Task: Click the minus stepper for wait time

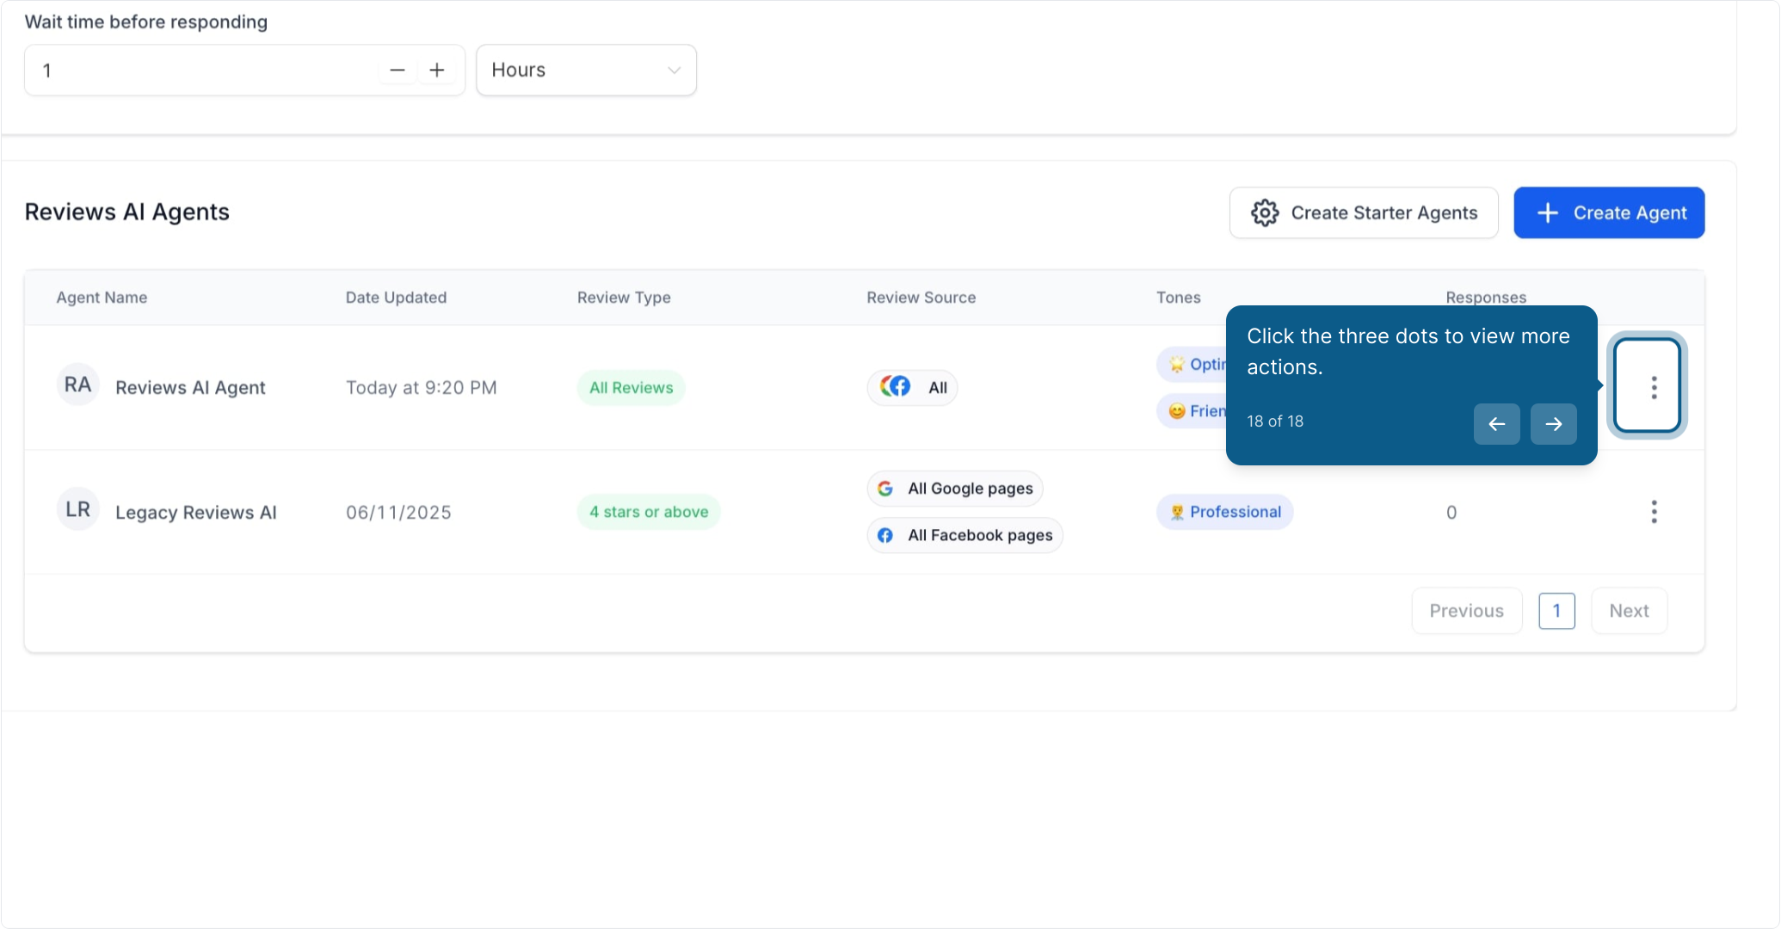Action: click(x=397, y=71)
